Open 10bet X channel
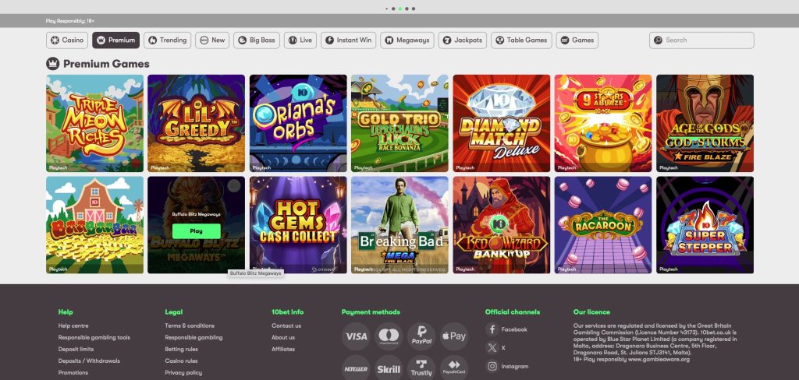The height and width of the screenshot is (380, 799). [495, 348]
